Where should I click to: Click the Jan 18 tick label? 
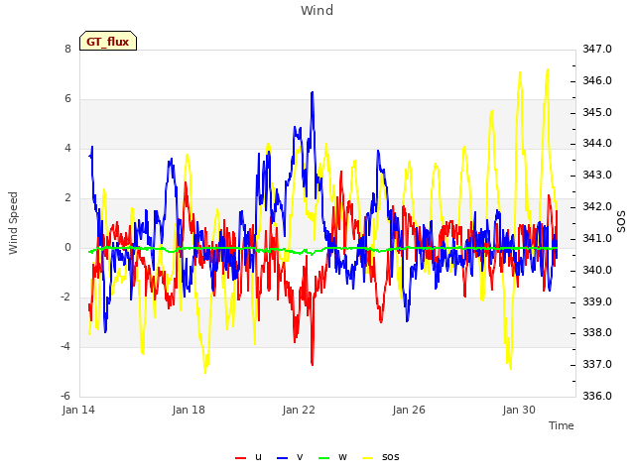[189, 410]
